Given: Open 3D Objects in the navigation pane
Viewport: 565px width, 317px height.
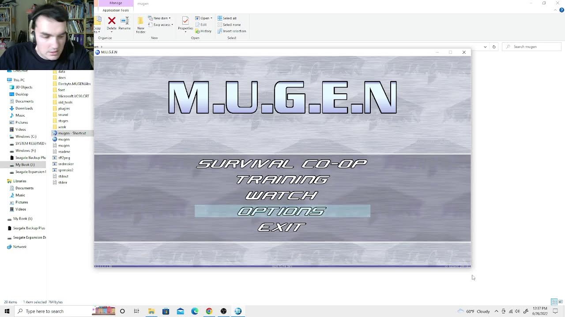Looking at the screenshot, I should 20,87.
